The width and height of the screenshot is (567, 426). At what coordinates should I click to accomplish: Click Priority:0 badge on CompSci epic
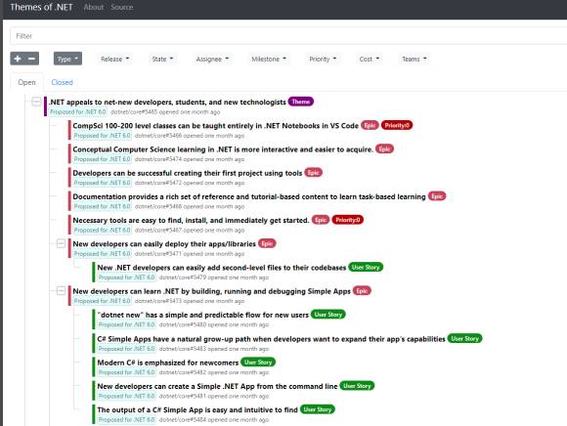pyautogui.click(x=397, y=125)
